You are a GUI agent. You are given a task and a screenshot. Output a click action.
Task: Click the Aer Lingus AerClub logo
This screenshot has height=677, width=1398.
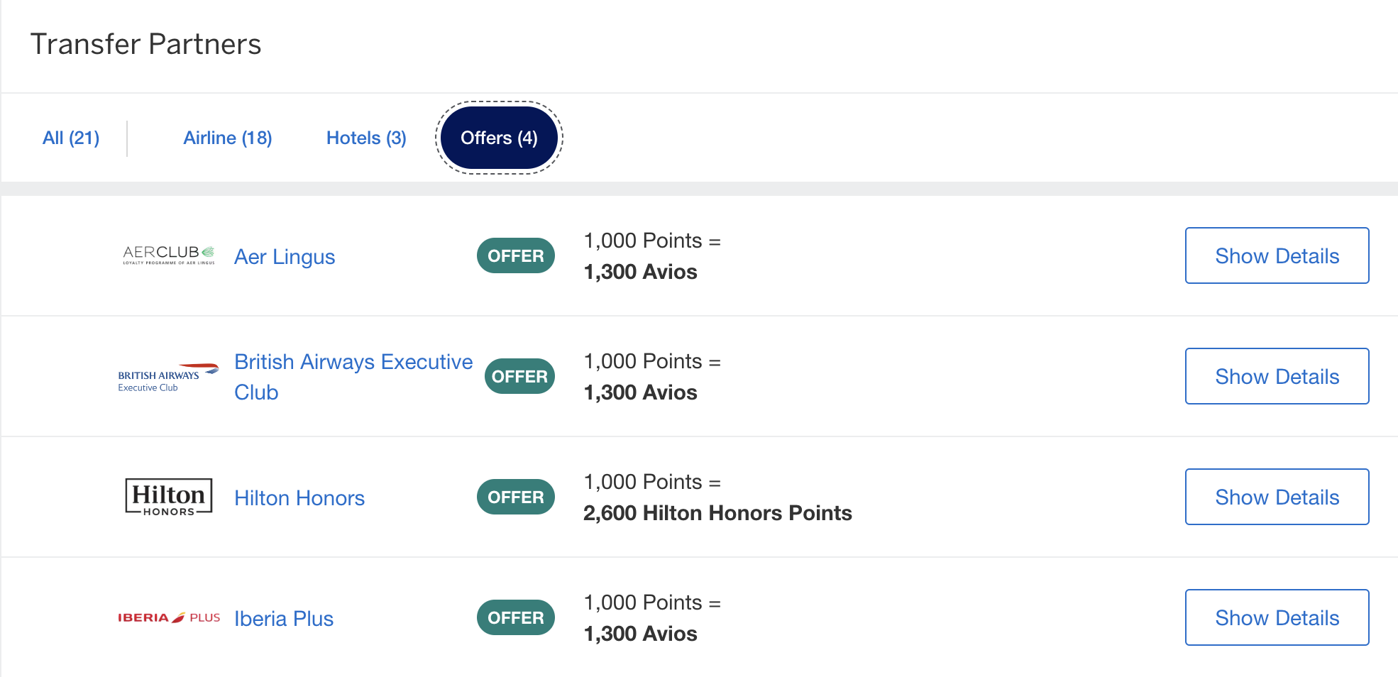[169, 255]
